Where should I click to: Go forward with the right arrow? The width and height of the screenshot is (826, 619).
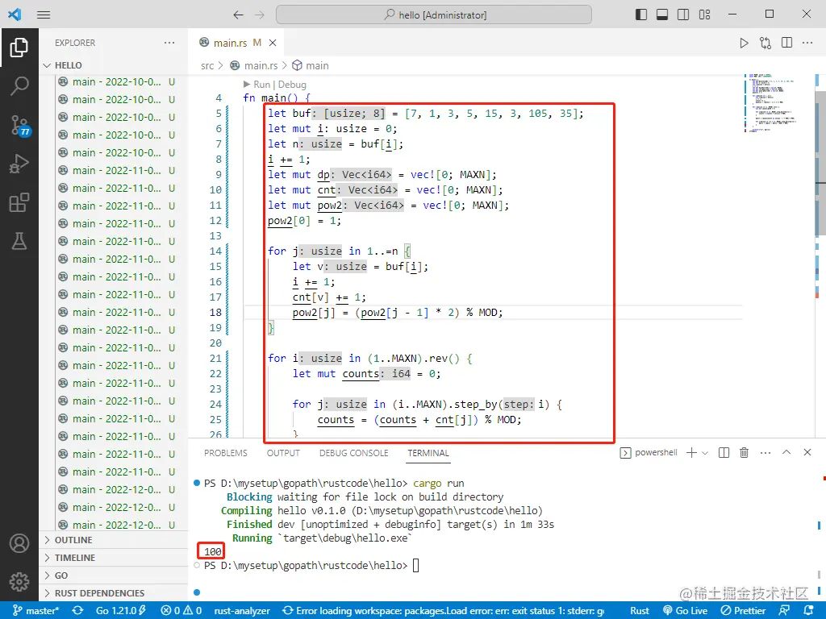[x=260, y=15]
